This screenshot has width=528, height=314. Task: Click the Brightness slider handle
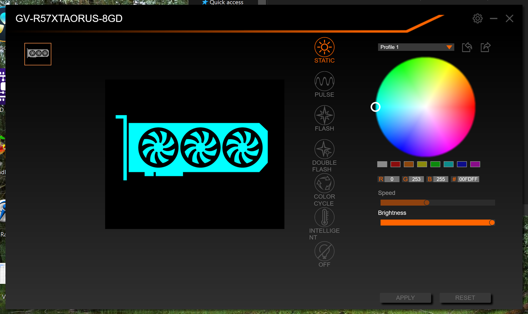click(492, 223)
